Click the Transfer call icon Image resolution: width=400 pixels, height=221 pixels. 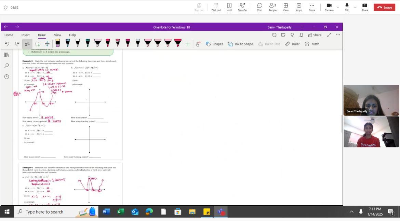tap(242, 8)
